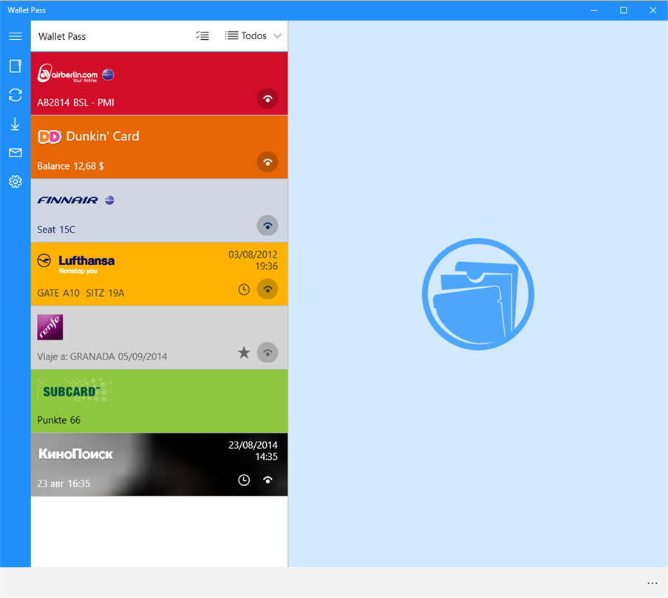Close the Wallet Pass window
668x598 pixels.
(x=652, y=10)
